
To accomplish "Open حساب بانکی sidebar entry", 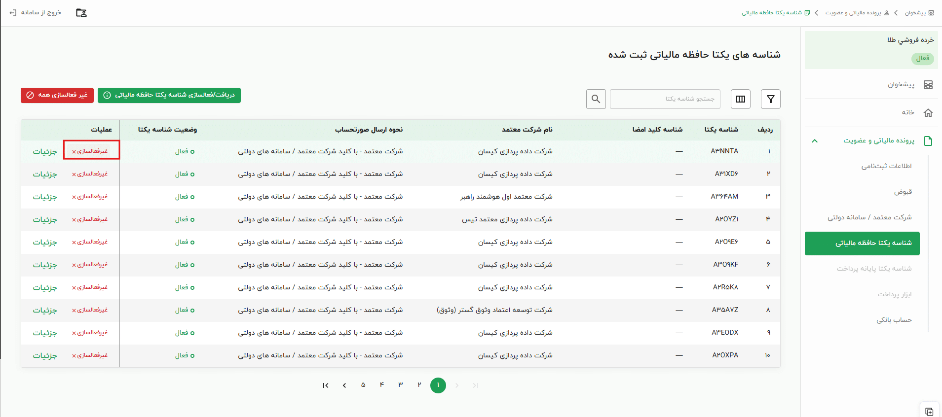I will (x=894, y=320).
